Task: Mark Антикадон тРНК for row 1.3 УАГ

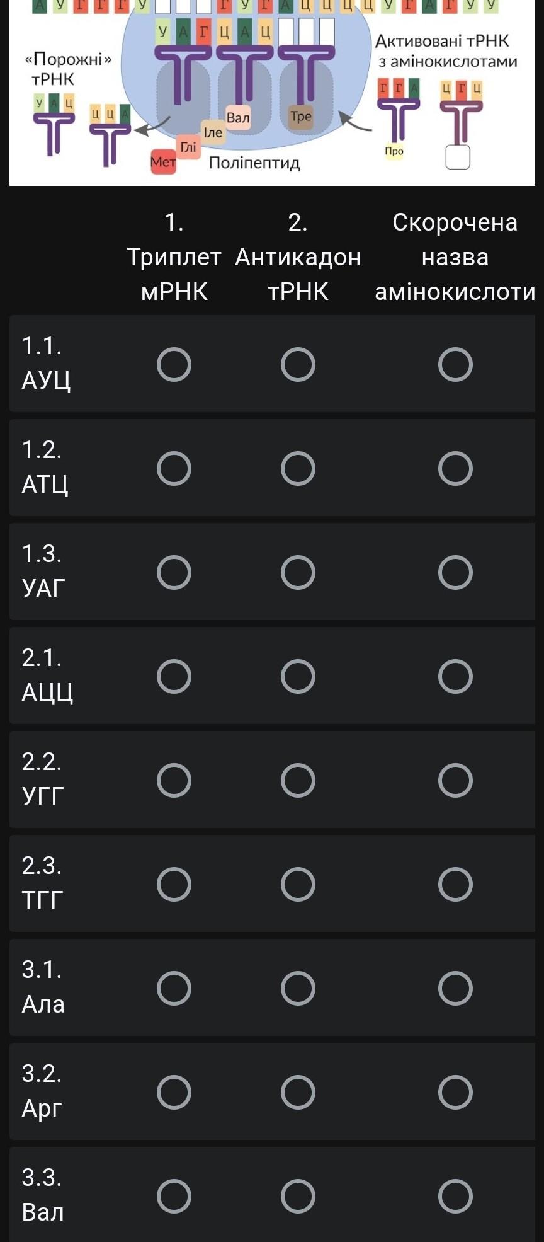Action: pyautogui.click(x=298, y=573)
